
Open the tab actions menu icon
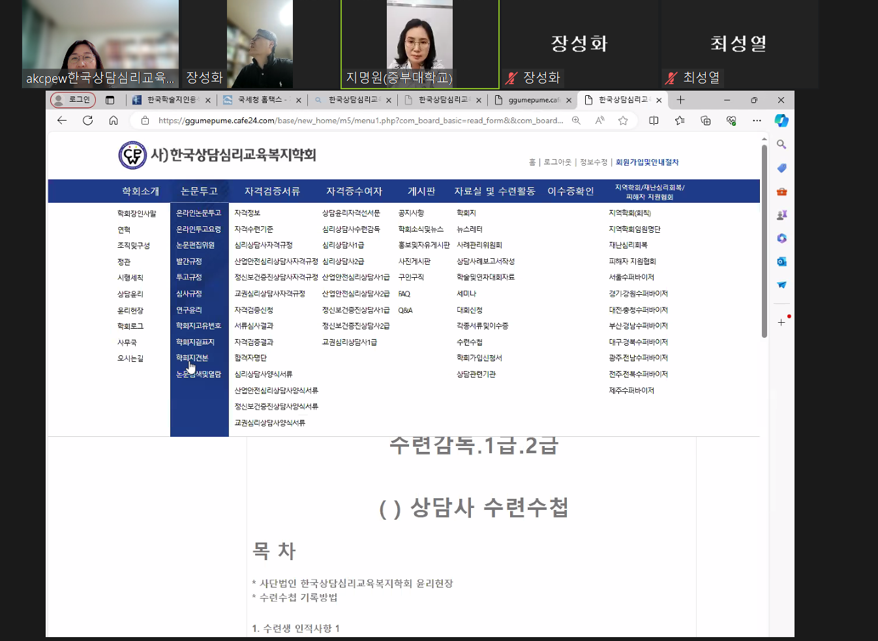pyautogui.click(x=110, y=100)
